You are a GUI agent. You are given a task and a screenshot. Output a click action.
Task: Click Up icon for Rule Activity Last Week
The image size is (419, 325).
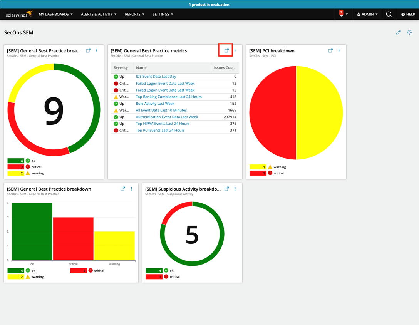point(116,104)
